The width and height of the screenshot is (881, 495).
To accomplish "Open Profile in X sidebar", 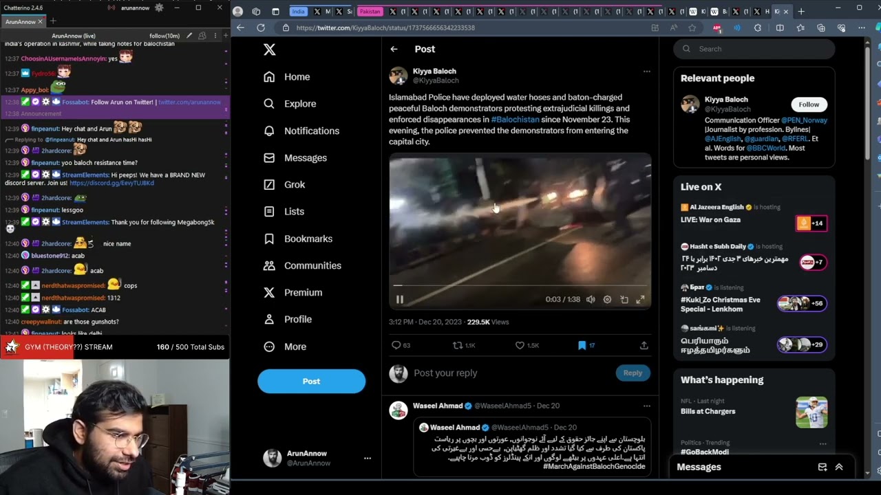I will [x=288, y=319].
